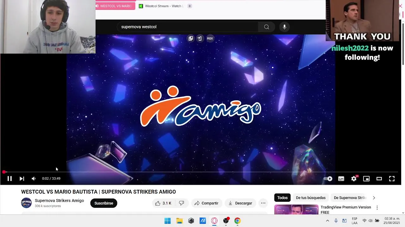Open the clock showing 02:38 a. m.
This screenshot has width=405, height=227.
392,221
